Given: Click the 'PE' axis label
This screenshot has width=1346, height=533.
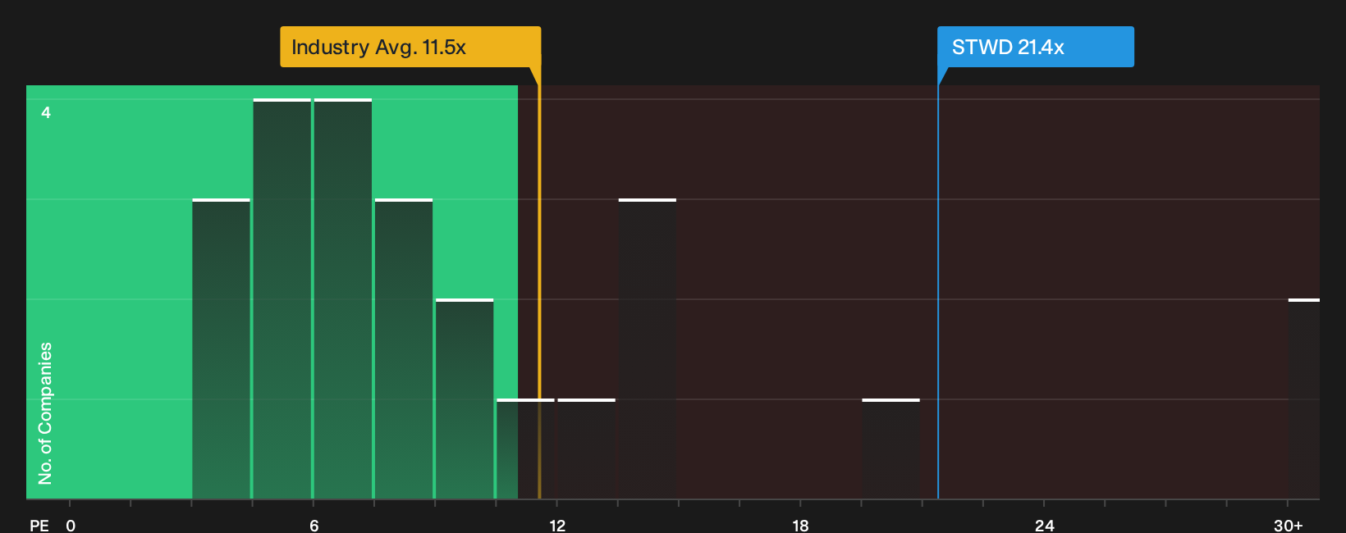Looking at the screenshot, I should tap(39, 525).
